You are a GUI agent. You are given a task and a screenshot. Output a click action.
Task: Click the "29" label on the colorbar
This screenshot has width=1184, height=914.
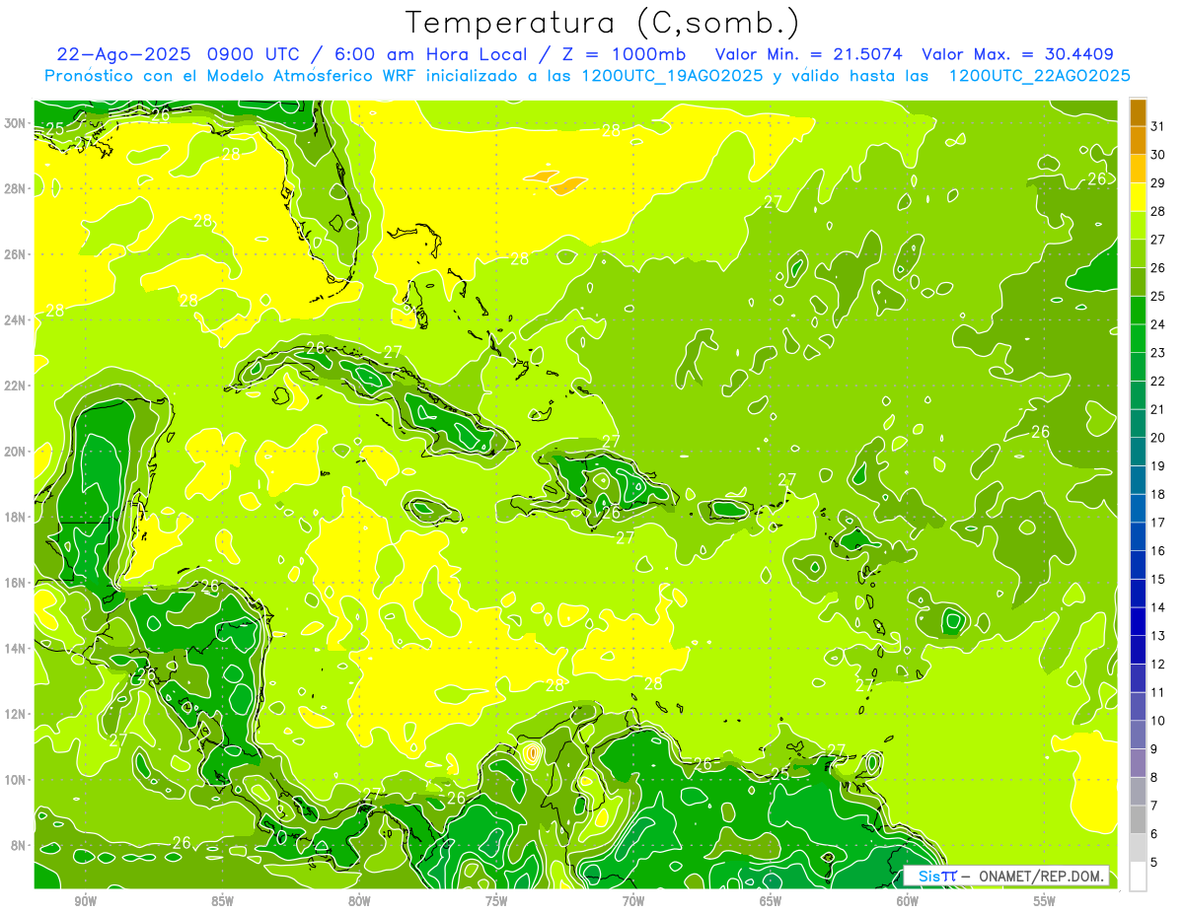pyautogui.click(x=1158, y=183)
